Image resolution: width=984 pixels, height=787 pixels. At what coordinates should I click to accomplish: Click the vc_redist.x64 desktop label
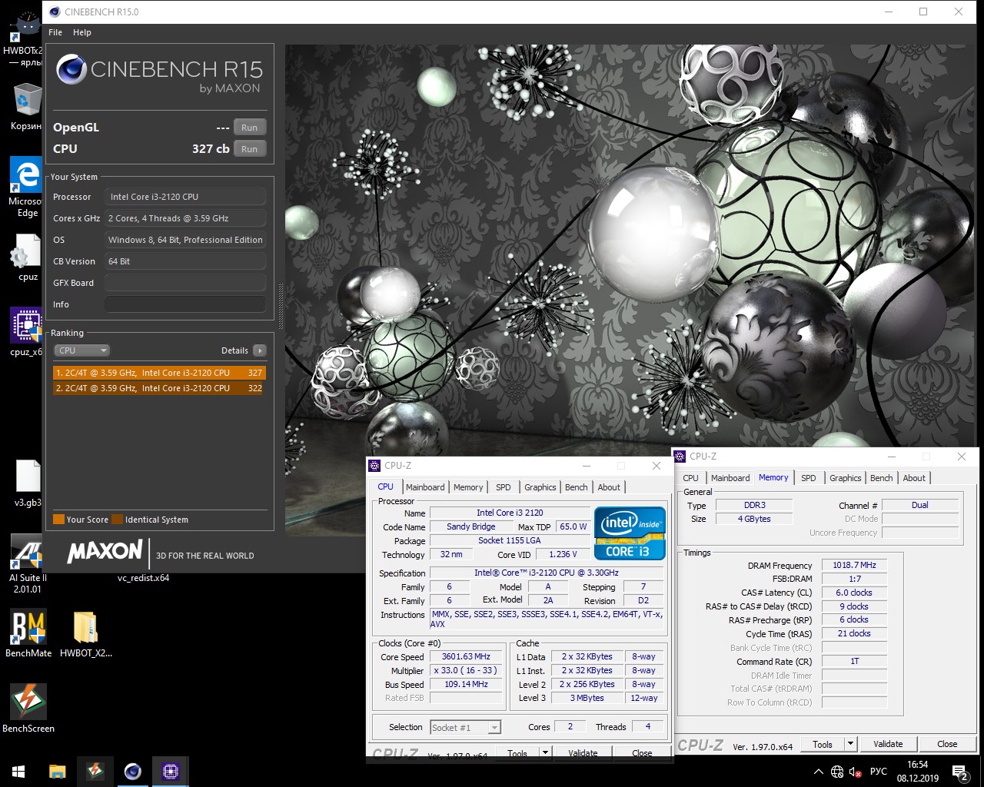pos(143,578)
